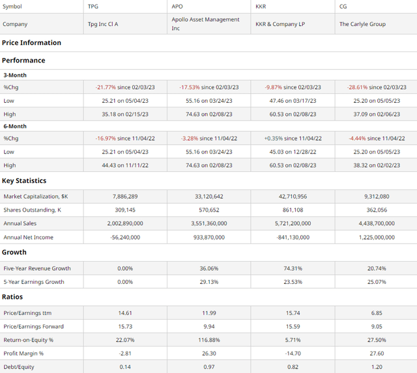Click the Ratios section heading
This screenshot has height=373, width=417.
click(x=12, y=297)
